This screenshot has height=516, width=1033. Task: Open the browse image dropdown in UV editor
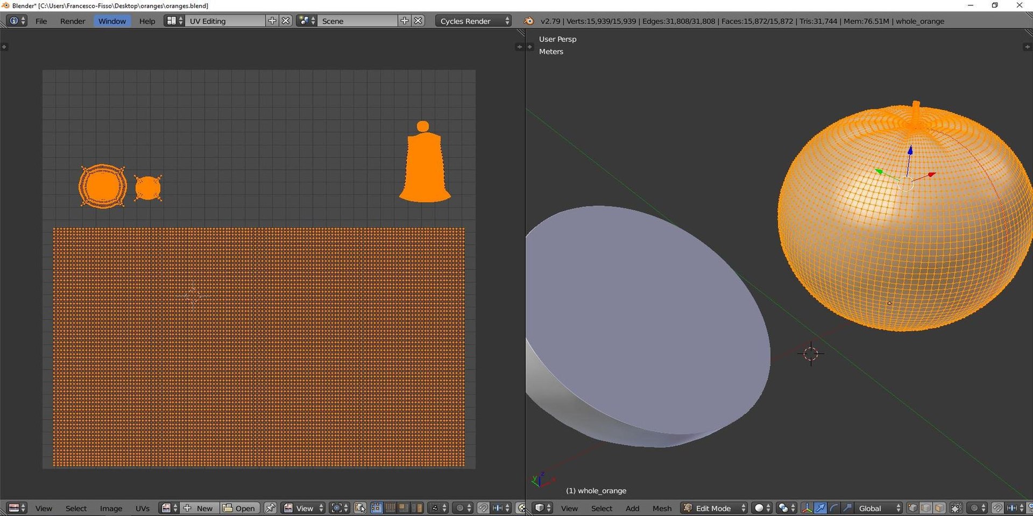(169, 508)
